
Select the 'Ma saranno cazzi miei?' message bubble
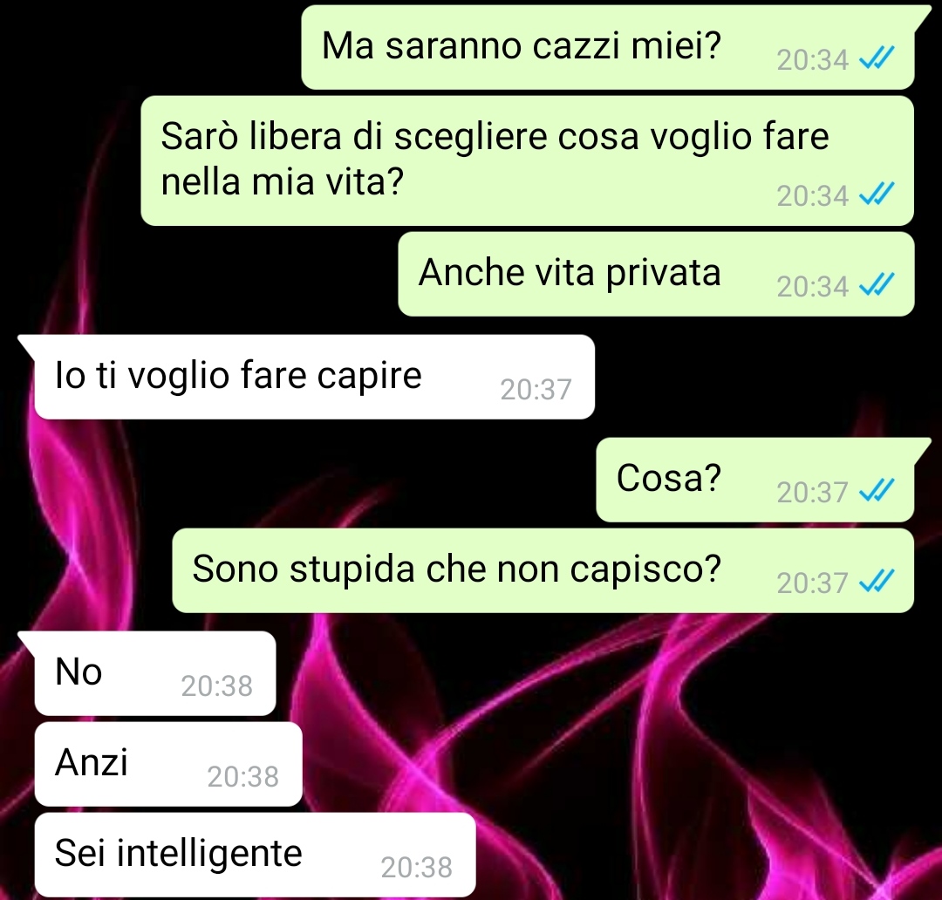click(608, 48)
